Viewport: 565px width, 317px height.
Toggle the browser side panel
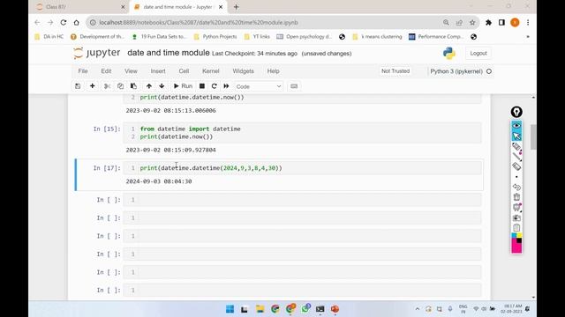click(x=501, y=22)
